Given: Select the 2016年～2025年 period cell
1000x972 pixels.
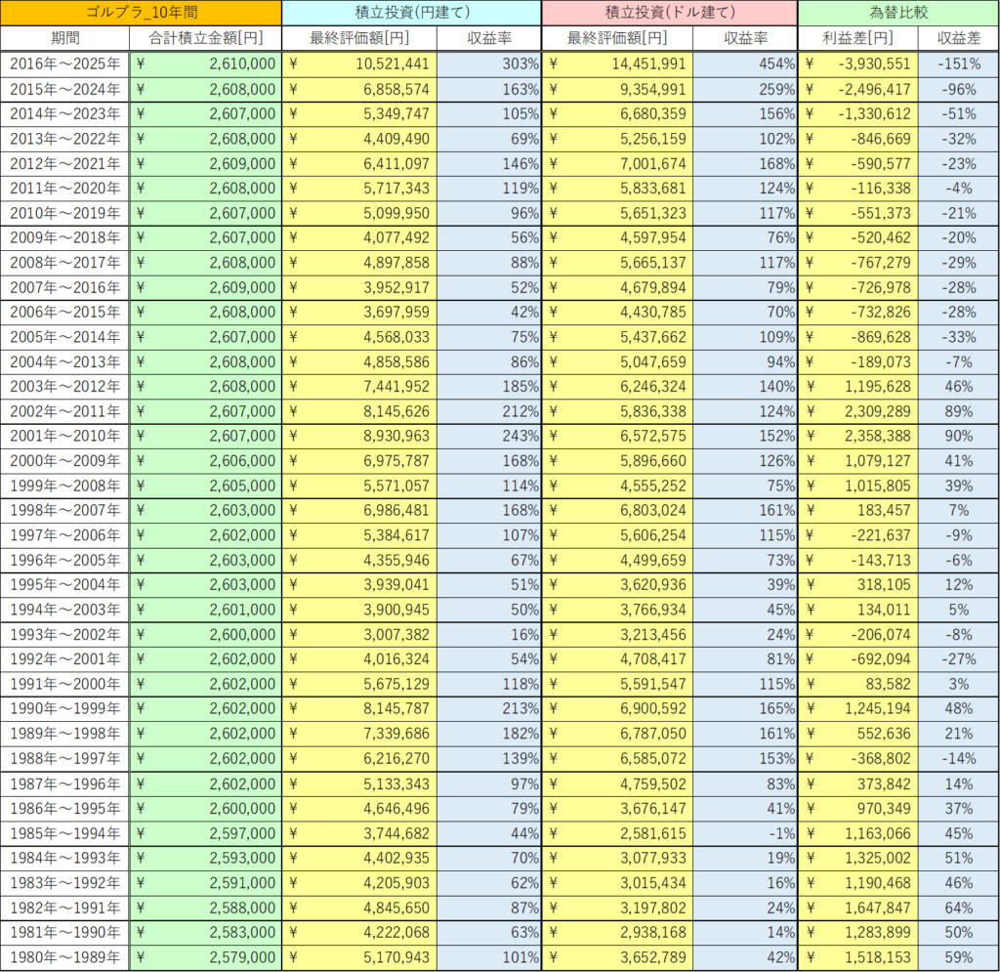Looking at the screenshot, I should (x=65, y=63).
